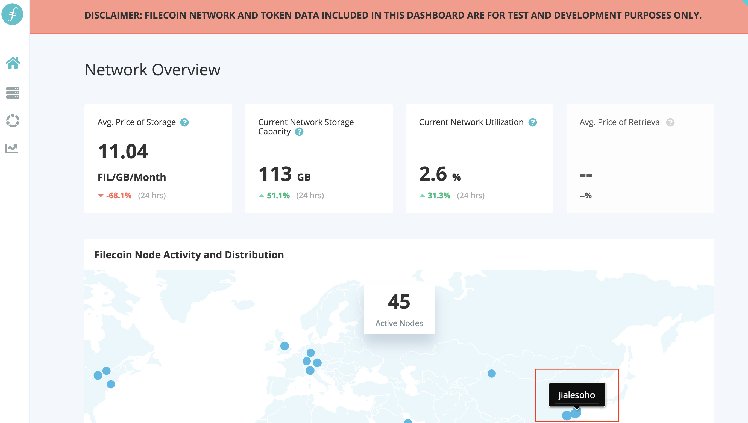Click the 113 GB capacity value

pyautogui.click(x=284, y=174)
